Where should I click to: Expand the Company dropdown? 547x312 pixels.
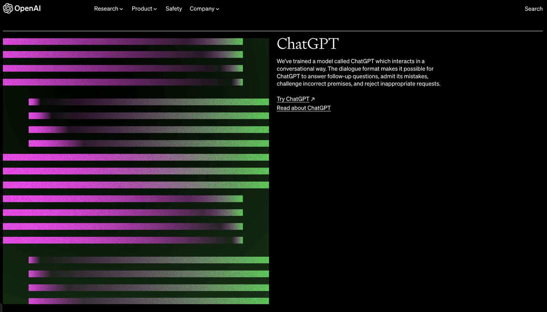(204, 9)
